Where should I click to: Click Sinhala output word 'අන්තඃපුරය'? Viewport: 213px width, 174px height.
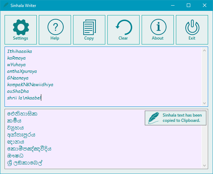pos(21,135)
